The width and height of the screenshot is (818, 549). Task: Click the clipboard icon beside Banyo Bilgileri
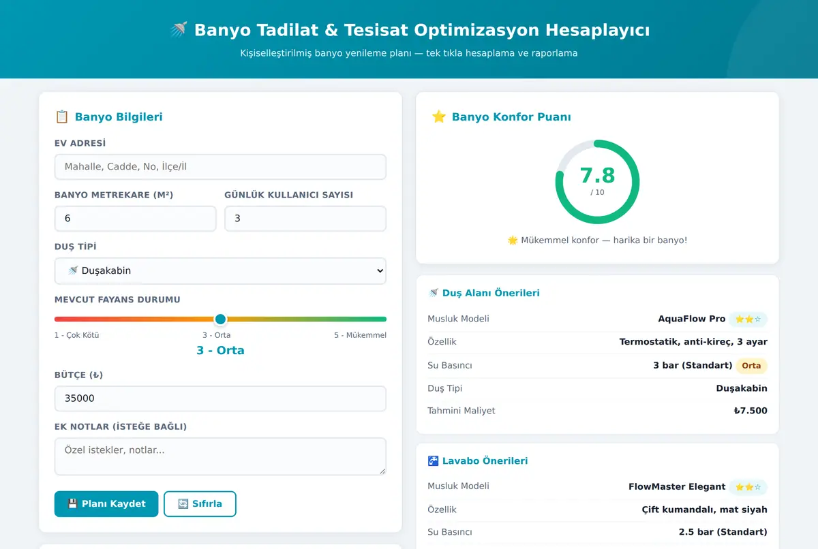[62, 116]
